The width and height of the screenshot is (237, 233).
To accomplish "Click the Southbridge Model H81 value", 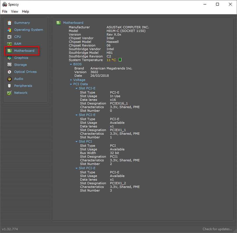I will point(109,53).
